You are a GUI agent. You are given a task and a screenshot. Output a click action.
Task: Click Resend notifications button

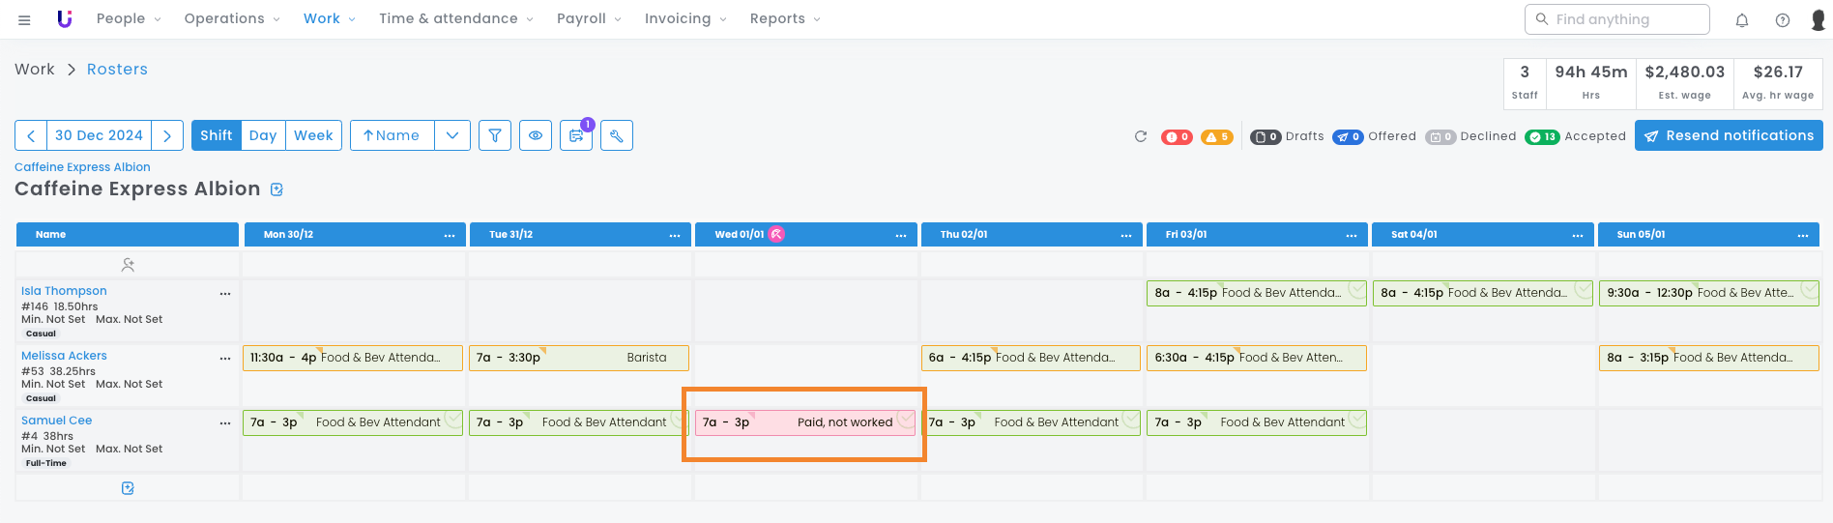click(x=1729, y=136)
